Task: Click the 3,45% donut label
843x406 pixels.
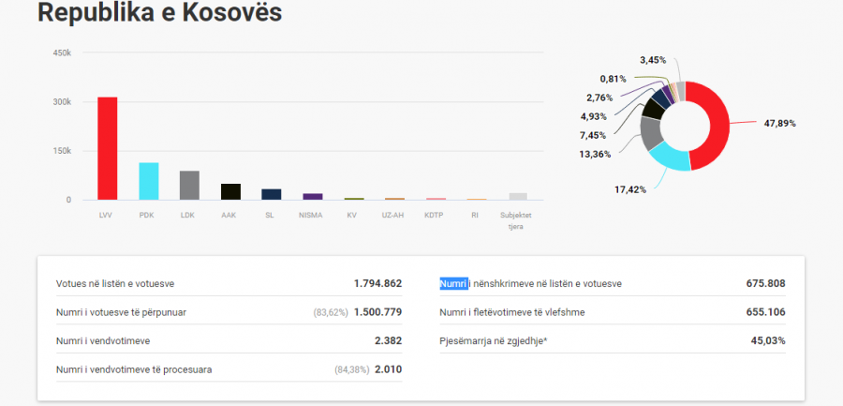Action: pyautogui.click(x=653, y=60)
